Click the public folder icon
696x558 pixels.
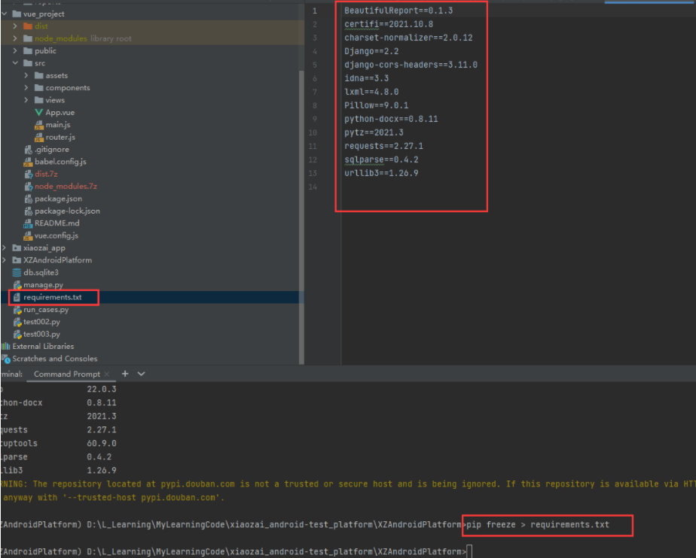[x=28, y=51]
